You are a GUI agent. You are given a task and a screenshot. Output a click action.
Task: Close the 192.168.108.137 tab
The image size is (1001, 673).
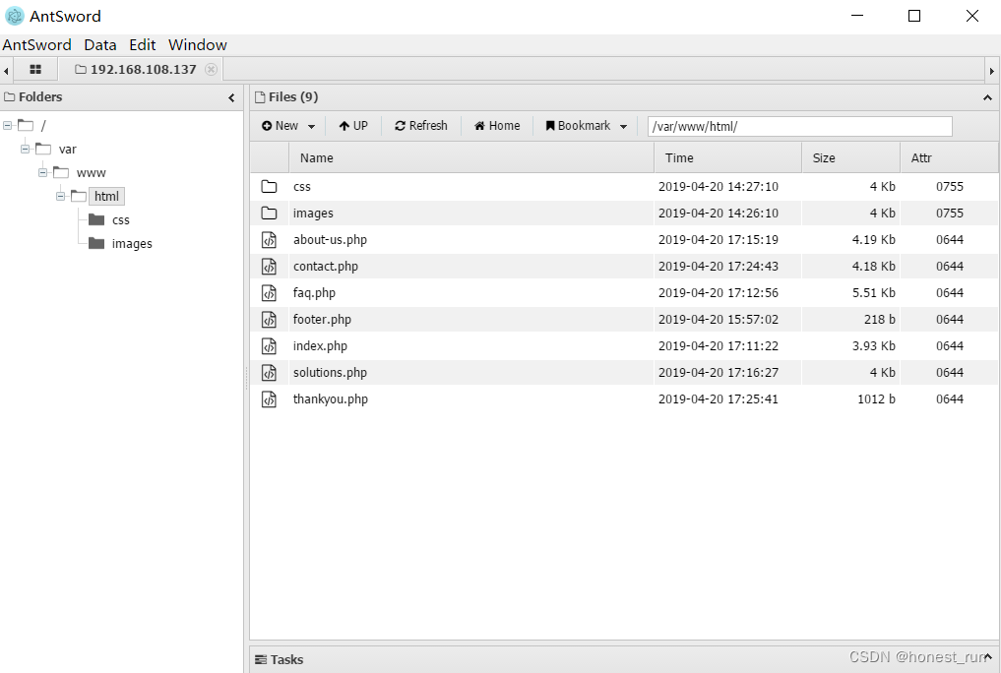[x=211, y=69]
